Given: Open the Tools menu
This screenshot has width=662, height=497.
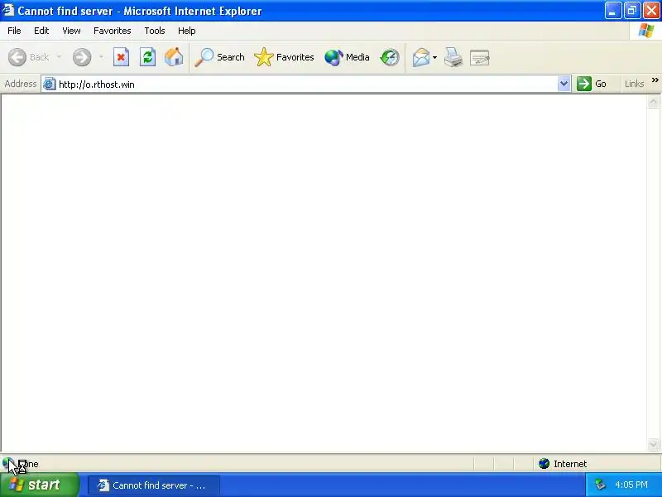Looking at the screenshot, I should pos(155,31).
